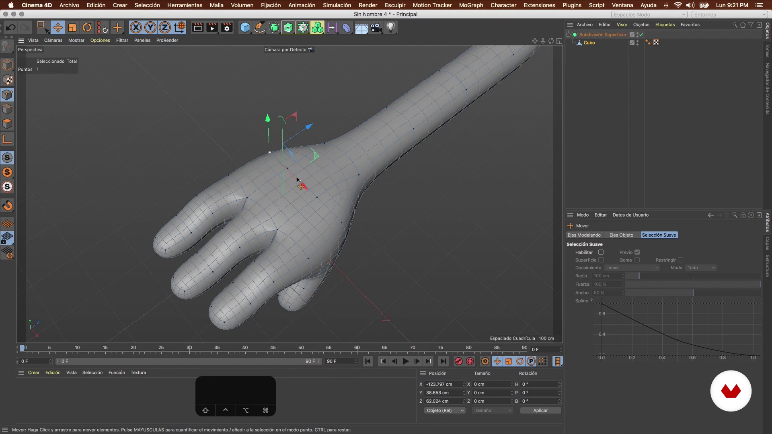This screenshot has width=772, height=434.
Task: Add a camera object
Action: 376,28
